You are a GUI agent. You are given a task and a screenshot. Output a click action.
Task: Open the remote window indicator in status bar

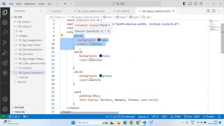pos(3,117)
